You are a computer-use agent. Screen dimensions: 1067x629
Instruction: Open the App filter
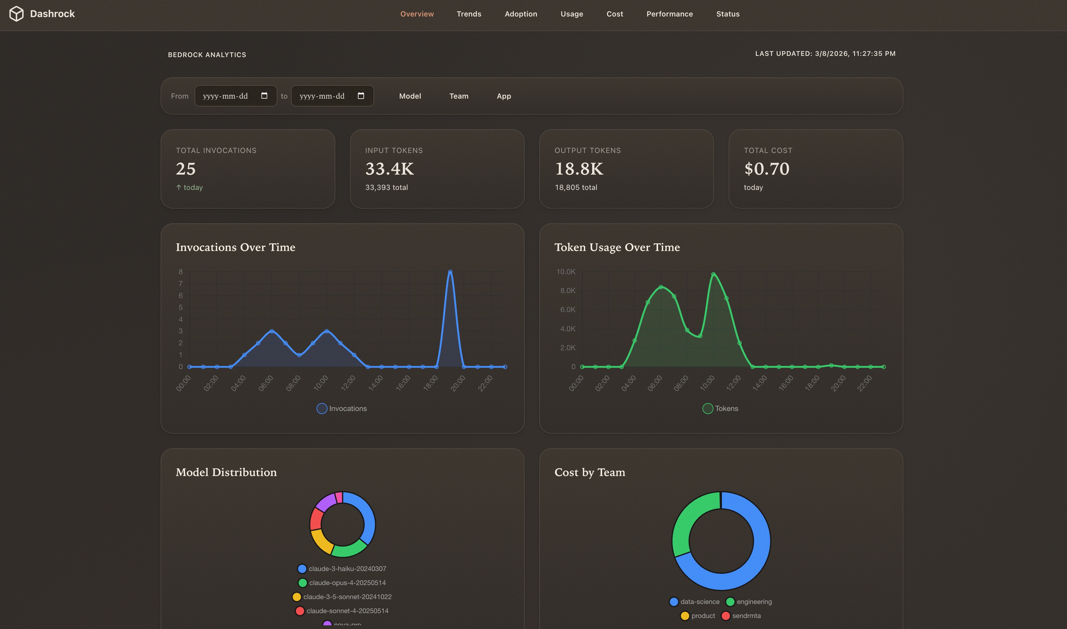coord(504,96)
